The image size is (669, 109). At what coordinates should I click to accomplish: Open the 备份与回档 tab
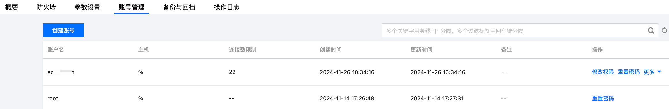tap(179, 7)
